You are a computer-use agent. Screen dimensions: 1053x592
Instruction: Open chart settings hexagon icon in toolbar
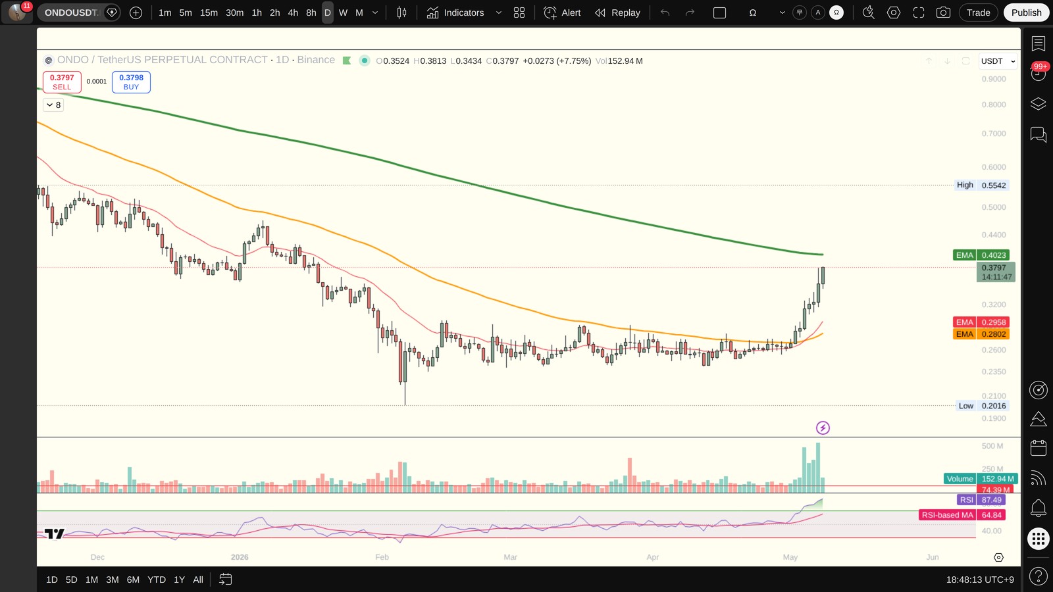[894, 12]
